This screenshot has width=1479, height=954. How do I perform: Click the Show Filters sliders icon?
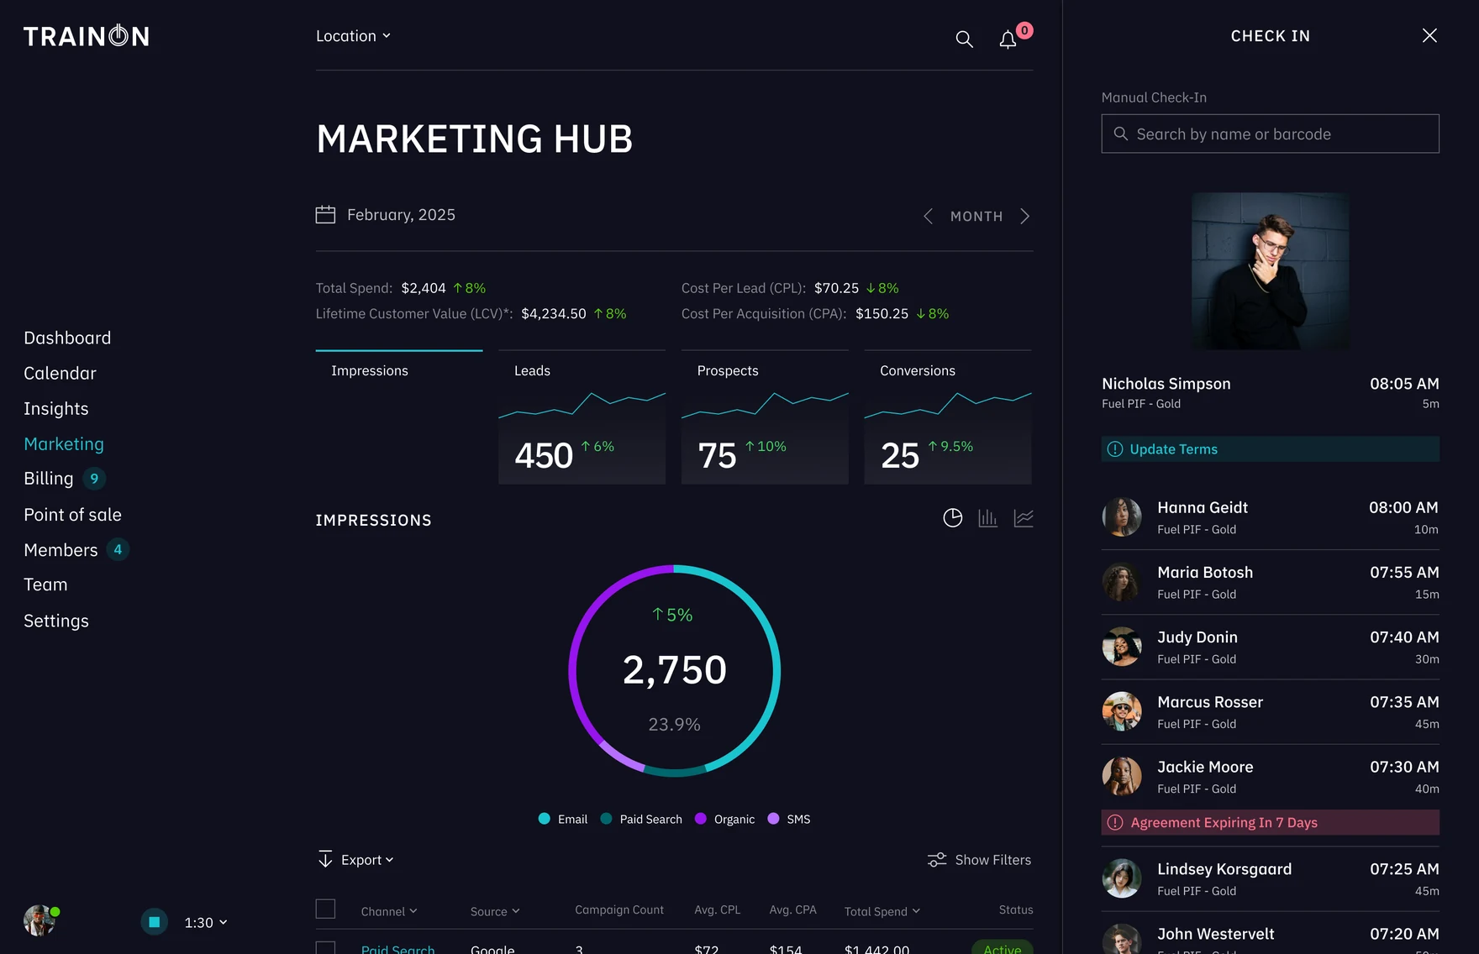(x=937, y=860)
